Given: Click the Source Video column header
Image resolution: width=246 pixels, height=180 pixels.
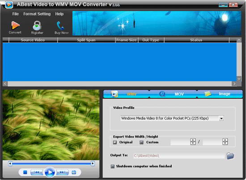Looking at the screenshot, I should [x=33, y=40].
